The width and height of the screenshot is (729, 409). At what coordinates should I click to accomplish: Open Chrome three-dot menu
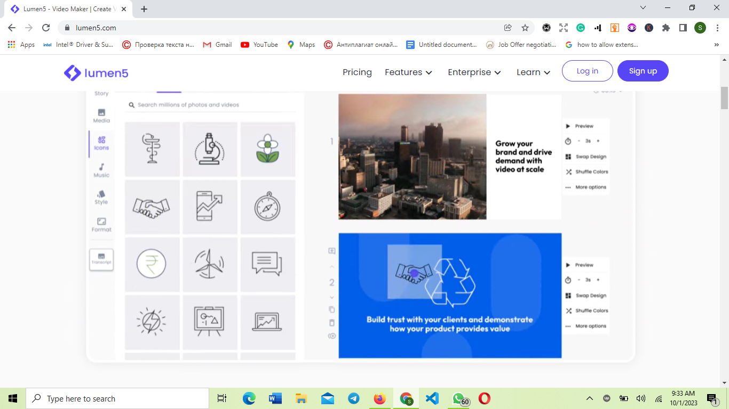click(717, 28)
